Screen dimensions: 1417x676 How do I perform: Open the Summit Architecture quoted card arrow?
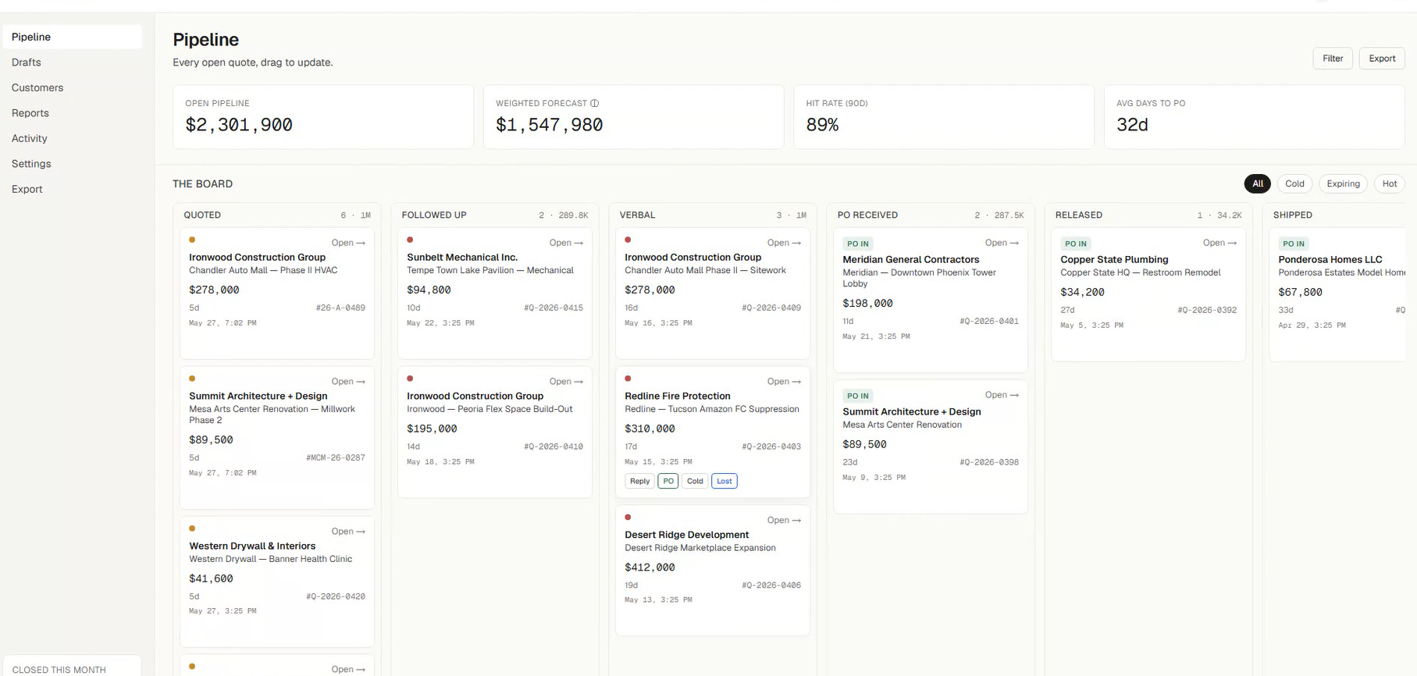348,382
